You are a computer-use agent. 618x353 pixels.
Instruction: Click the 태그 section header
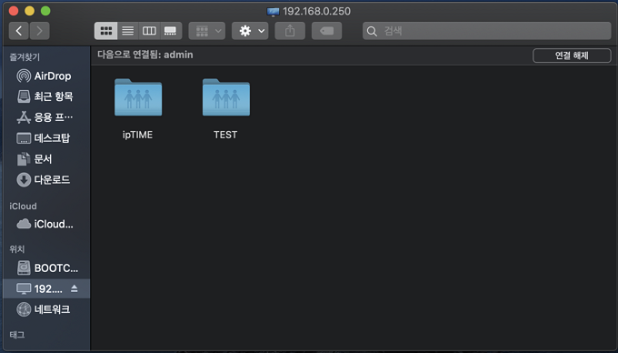(x=17, y=335)
